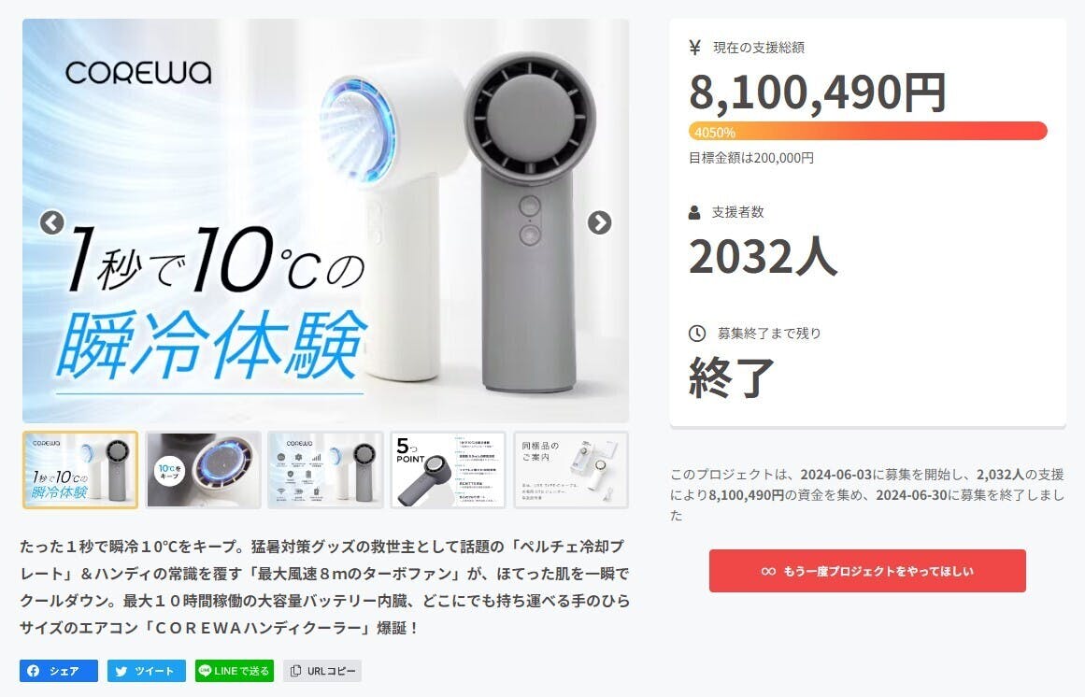Image resolution: width=1085 pixels, height=697 pixels.
Task: Open third thumbnail with feature icons grid
Action: (325, 470)
